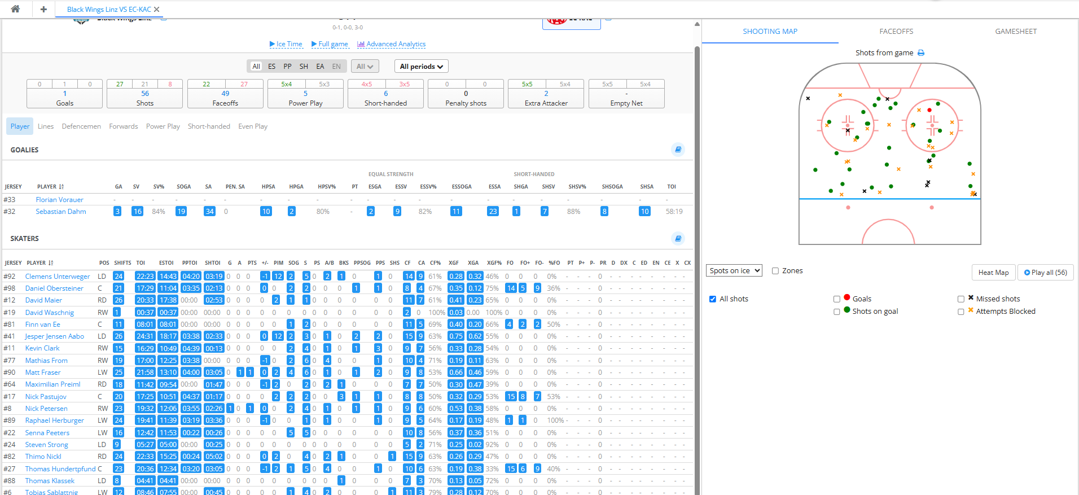Enable the Zones checkbox
The height and width of the screenshot is (495, 1079).
pos(775,271)
